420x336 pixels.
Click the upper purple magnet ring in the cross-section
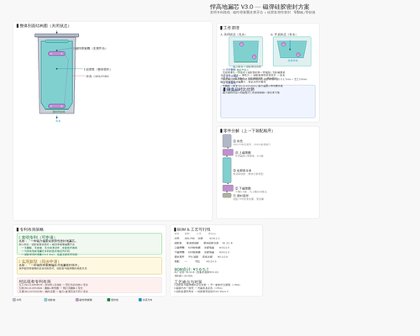[x=57, y=54]
